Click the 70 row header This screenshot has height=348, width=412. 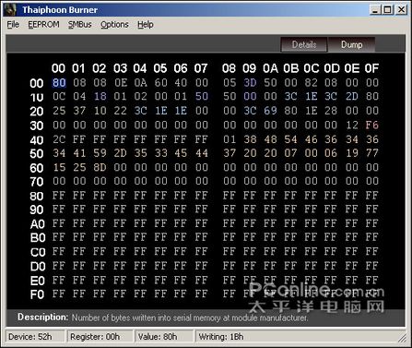(x=37, y=182)
